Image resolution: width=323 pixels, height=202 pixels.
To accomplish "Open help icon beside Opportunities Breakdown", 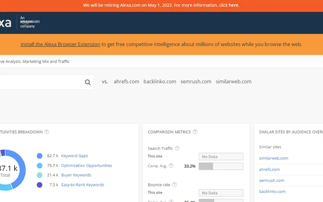I will point(47,132).
